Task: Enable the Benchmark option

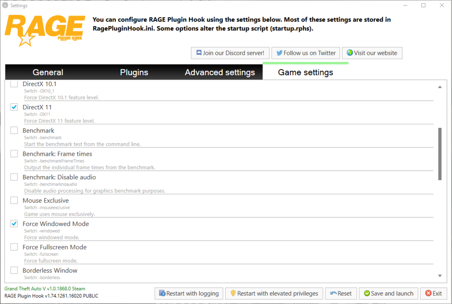Action: 14,130
